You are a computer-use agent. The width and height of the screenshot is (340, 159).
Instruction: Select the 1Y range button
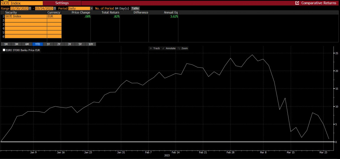[48, 44]
